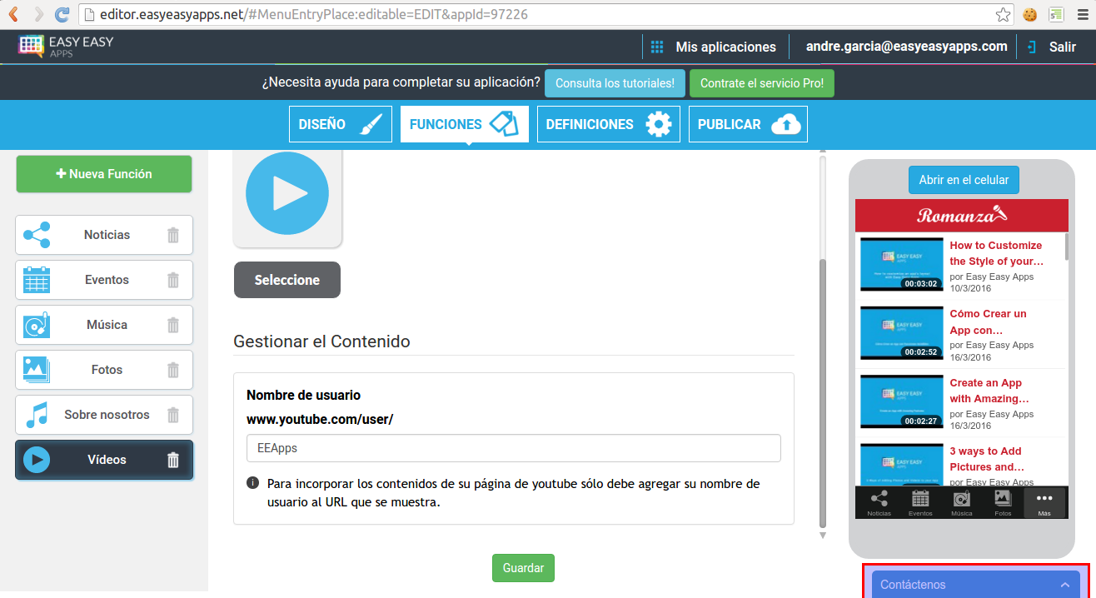The image size is (1096, 598).
Task: Delete Sobre nosotros via trash icon
Action: pyautogui.click(x=173, y=415)
